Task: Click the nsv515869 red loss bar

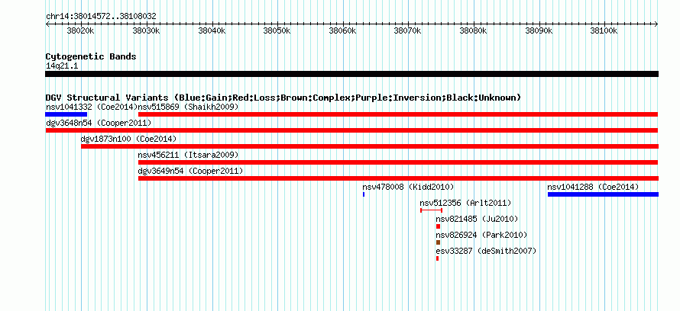Action: click(x=398, y=114)
